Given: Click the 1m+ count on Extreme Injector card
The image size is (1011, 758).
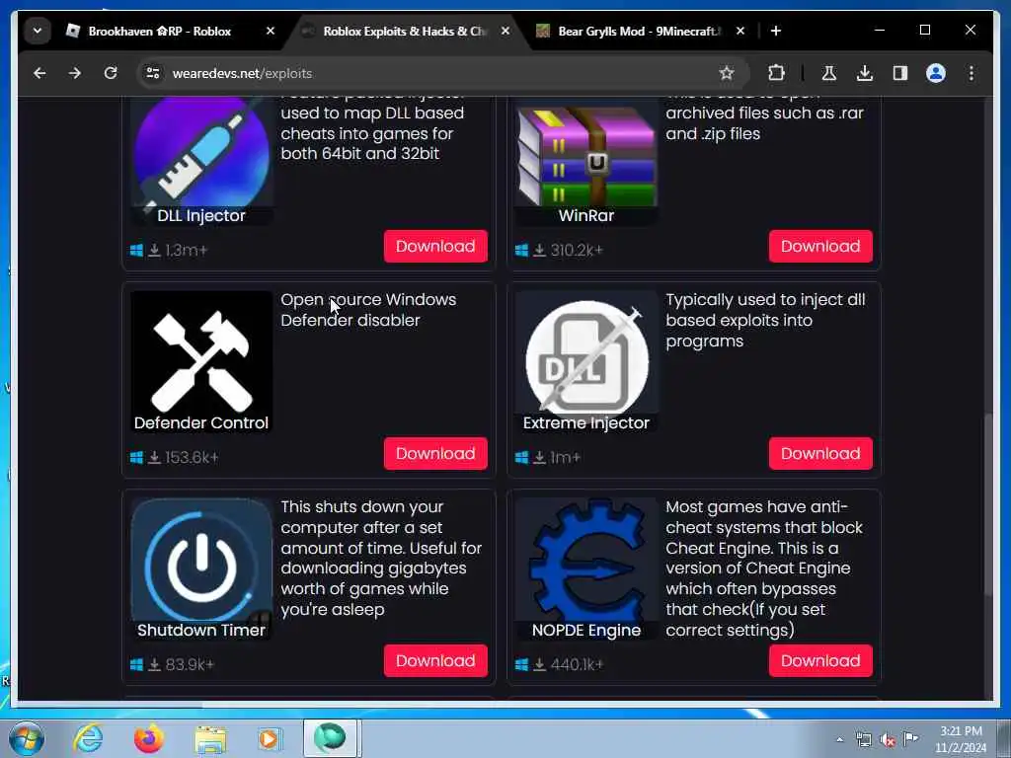Looking at the screenshot, I should tap(565, 458).
